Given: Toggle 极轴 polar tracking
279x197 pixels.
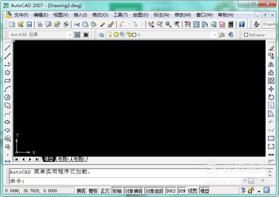Looking at the screenshot, I should [x=117, y=191].
